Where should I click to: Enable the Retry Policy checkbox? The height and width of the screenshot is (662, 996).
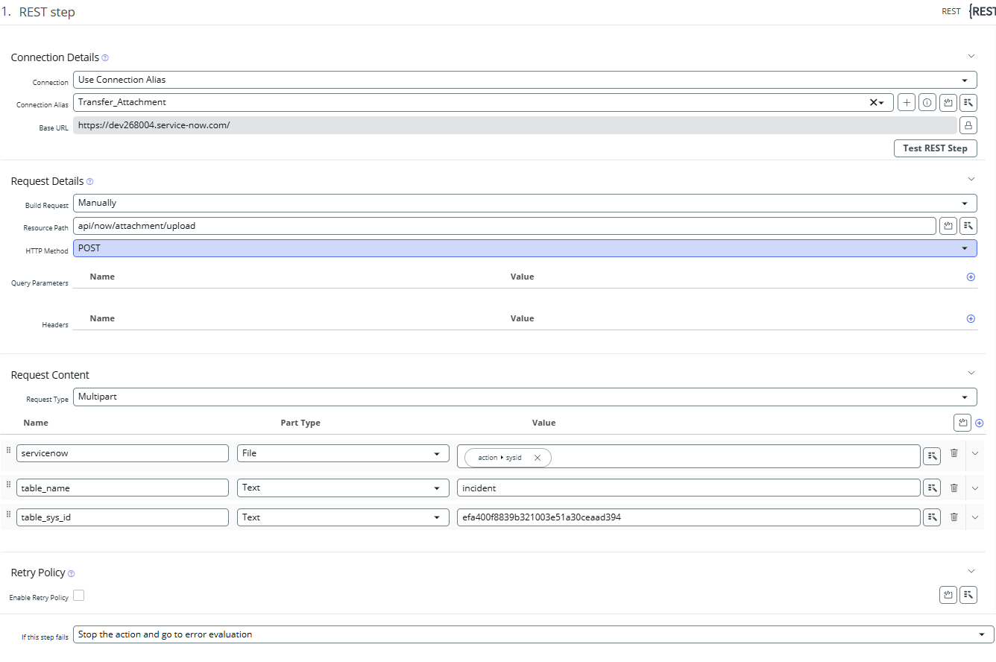[x=78, y=595]
